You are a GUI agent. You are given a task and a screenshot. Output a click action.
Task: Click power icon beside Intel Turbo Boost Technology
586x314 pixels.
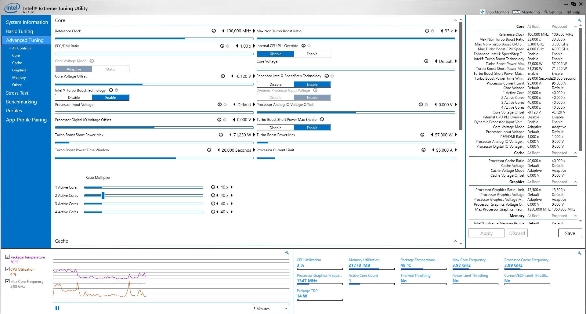pyautogui.click(x=116, y=90)
